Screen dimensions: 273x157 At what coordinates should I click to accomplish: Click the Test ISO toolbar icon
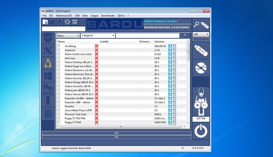click(x=75, y=22)
